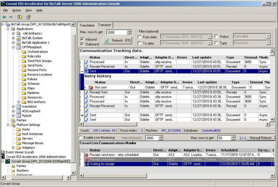Open the To date picker dropdown
The height and width of the screenshot is (187, 278).
[209, 43]
